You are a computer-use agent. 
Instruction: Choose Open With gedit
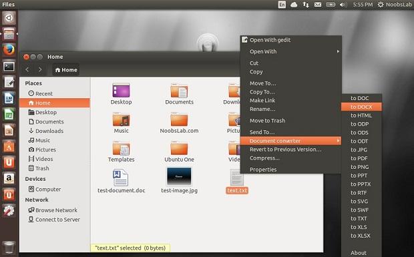coord(290,40)
